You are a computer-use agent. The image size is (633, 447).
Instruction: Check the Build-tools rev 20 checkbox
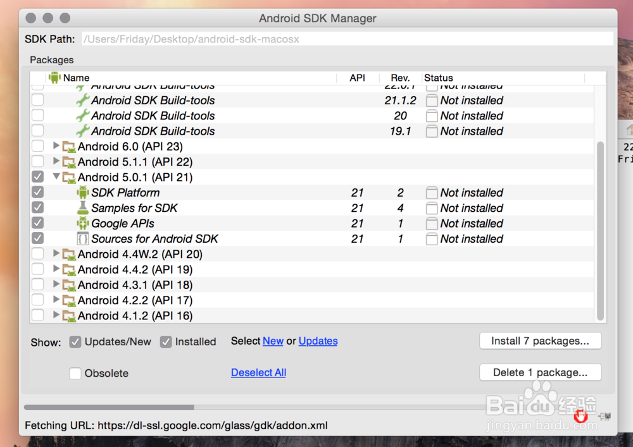point(37,115)
